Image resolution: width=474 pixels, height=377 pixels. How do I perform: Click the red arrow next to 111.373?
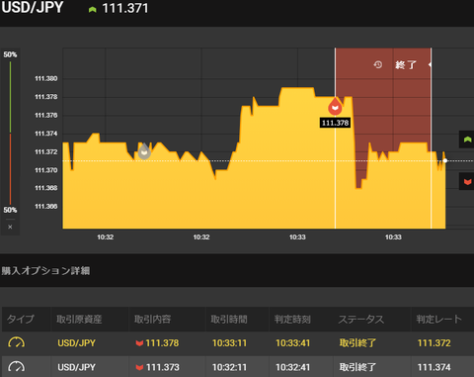point(139,367)
